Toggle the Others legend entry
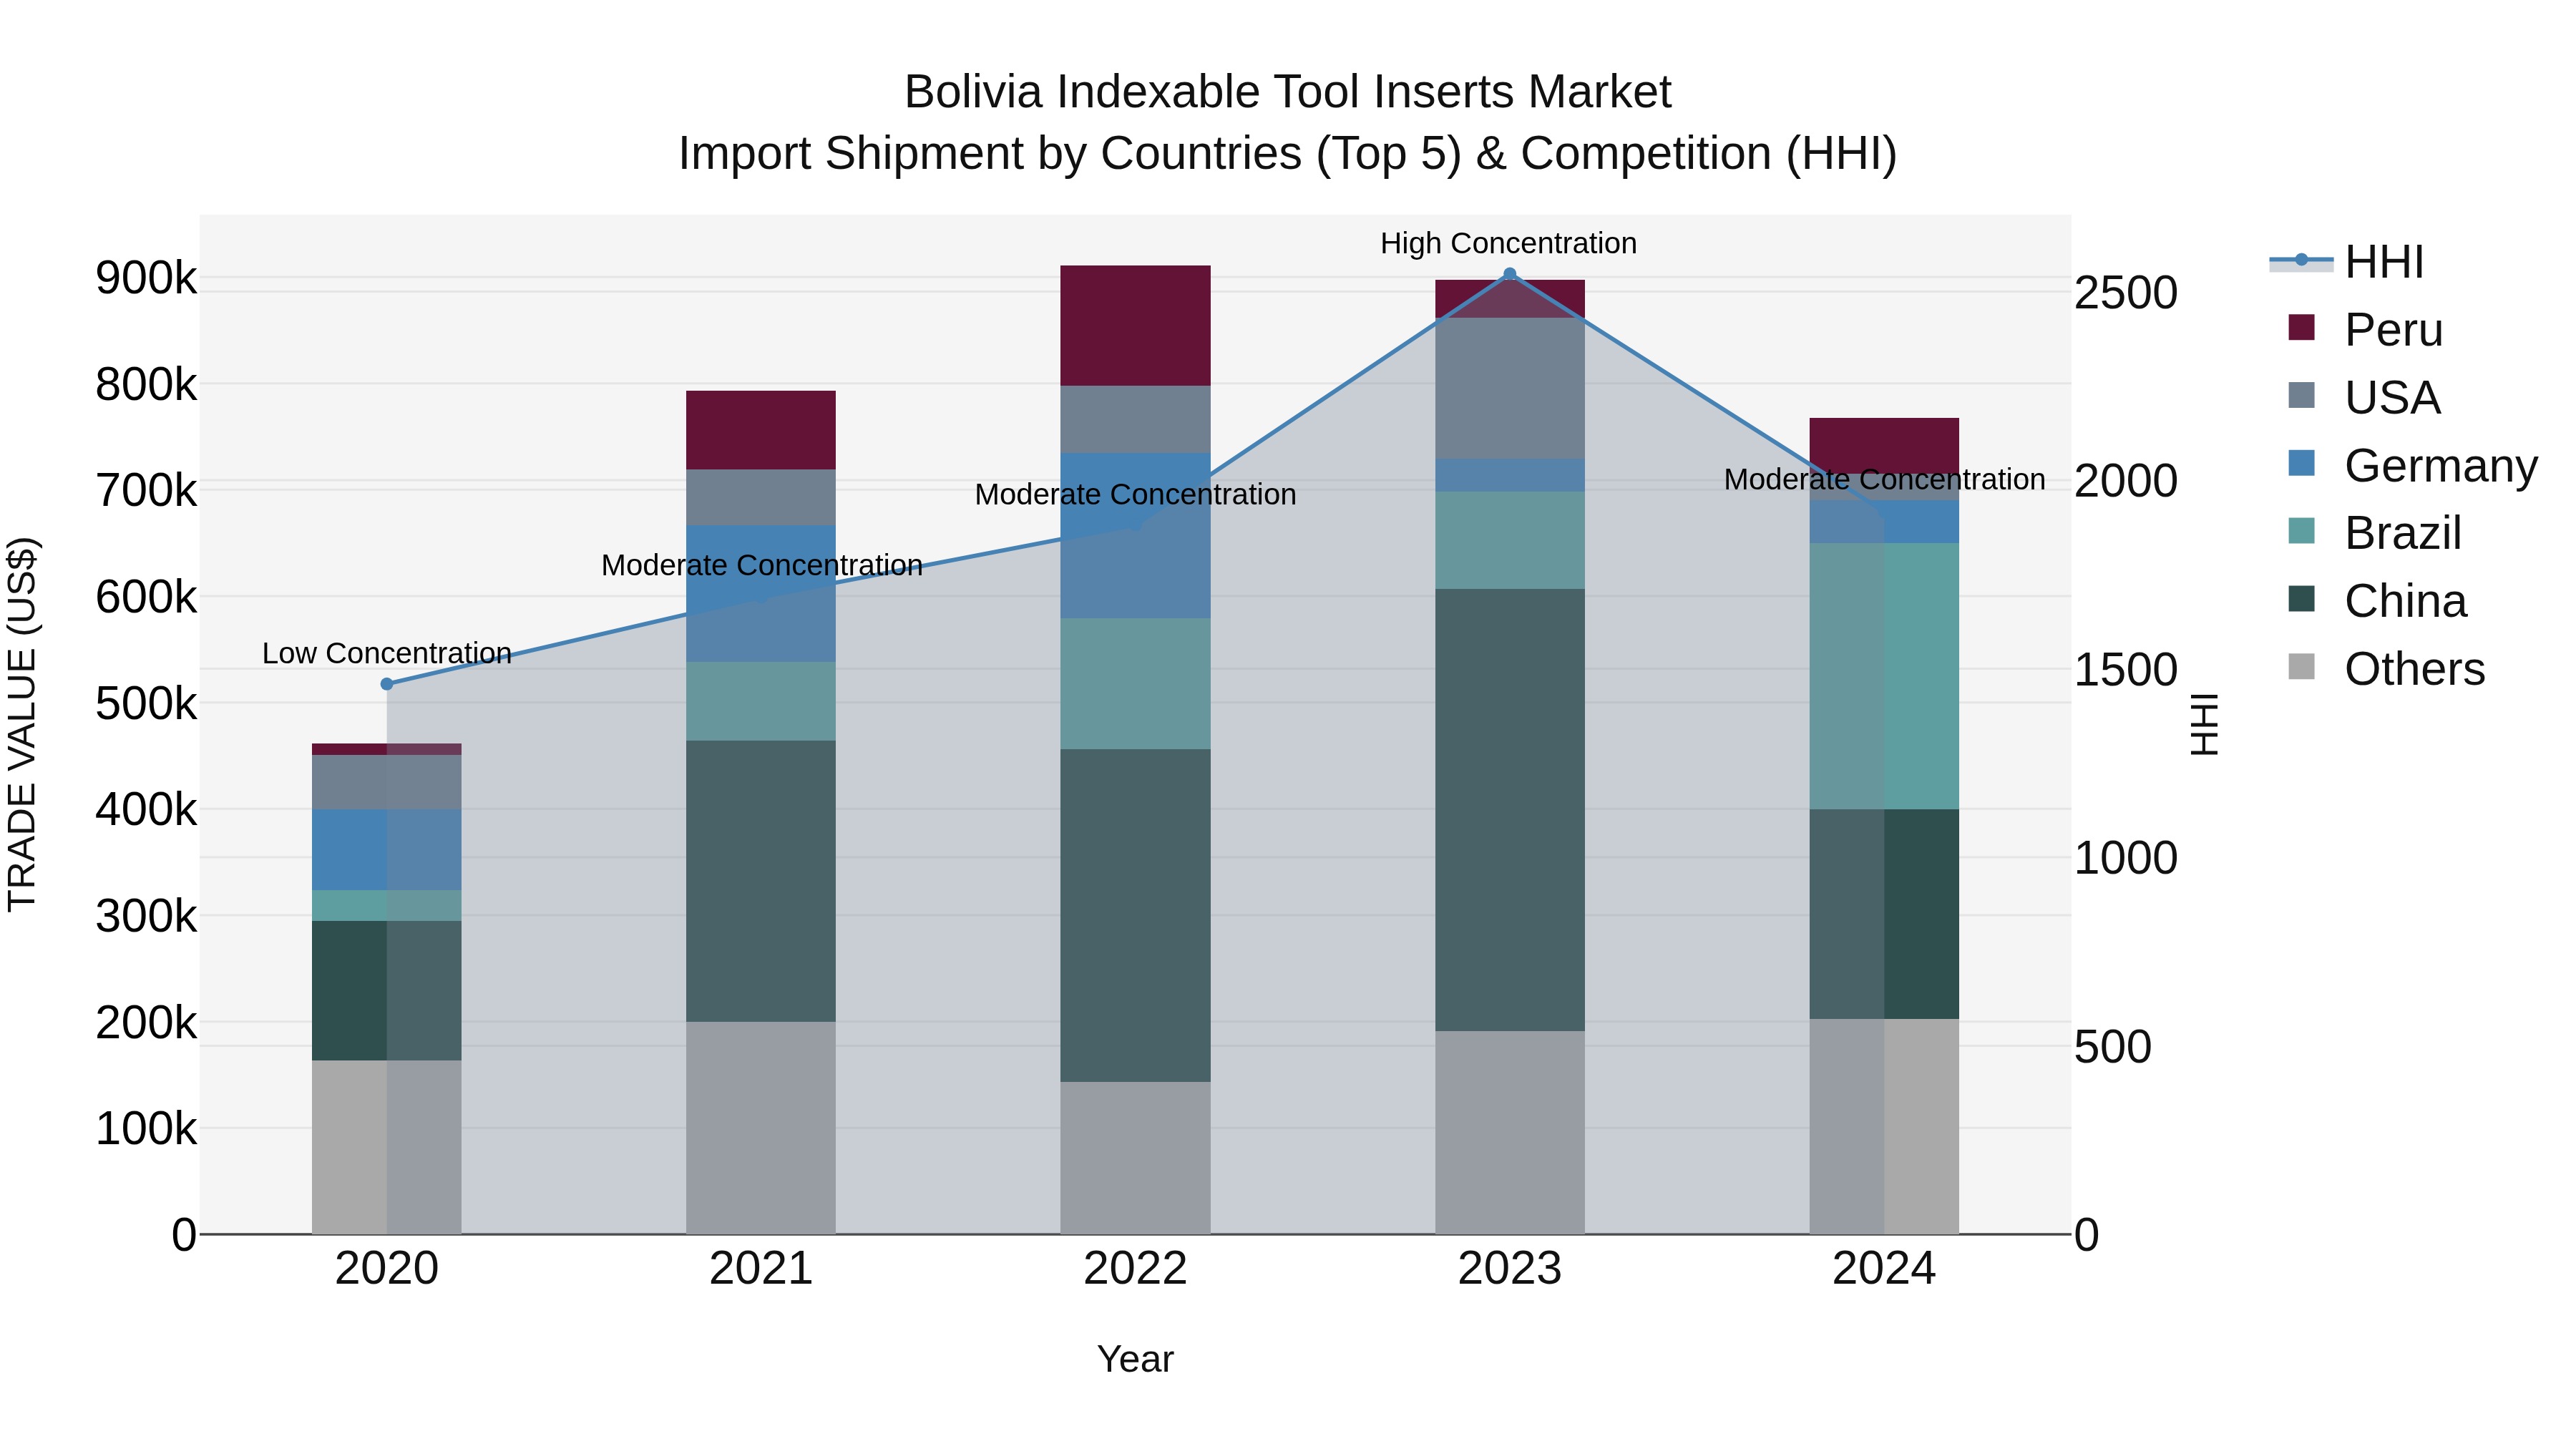This screenshot has width=2576, height=1449. click(2386, 669)
